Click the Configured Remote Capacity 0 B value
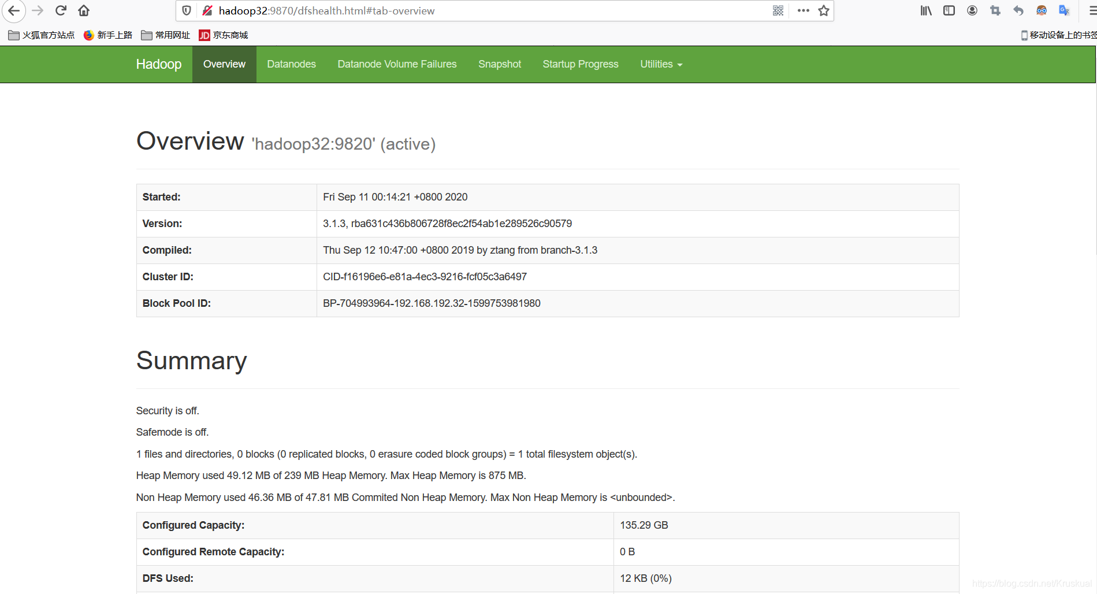The image size is (1097, 594). (627, 552)
